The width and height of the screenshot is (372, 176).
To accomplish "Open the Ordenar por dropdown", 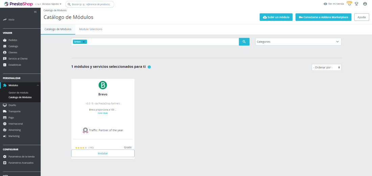I will (326, 67).
